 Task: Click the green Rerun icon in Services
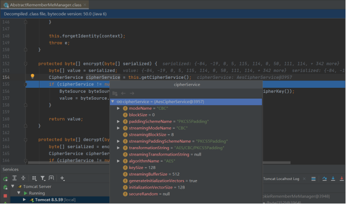pyautogui.click(x=5, y=179)
